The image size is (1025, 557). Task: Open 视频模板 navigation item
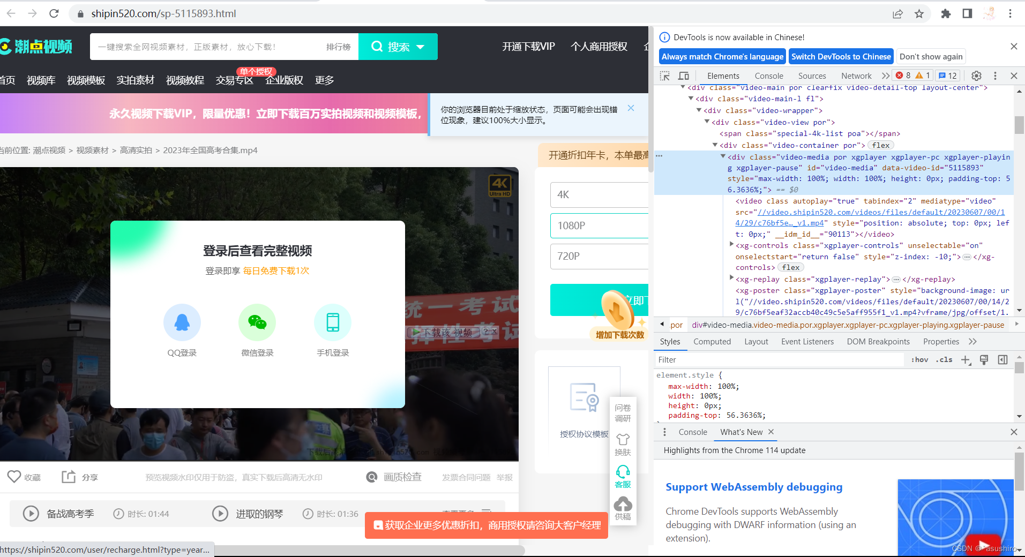tap(86, 80)
